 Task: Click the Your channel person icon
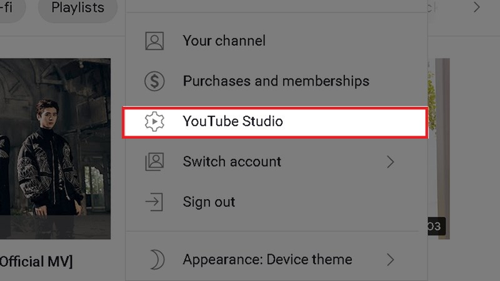point(155,41)
